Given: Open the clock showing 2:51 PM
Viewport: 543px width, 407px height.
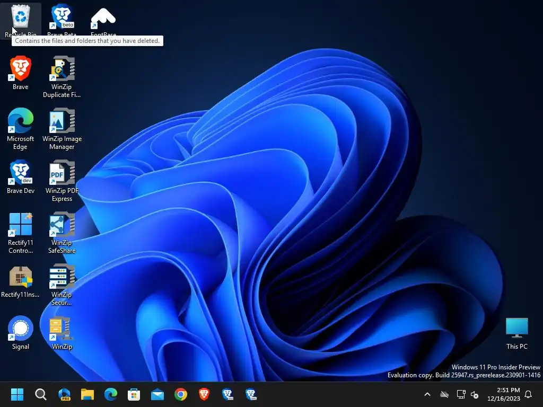Looking at the screenshot, I should tap(503, 394).
